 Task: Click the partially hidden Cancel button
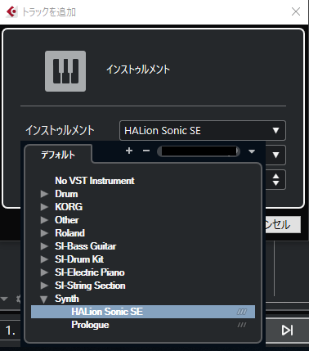point(283,225)
